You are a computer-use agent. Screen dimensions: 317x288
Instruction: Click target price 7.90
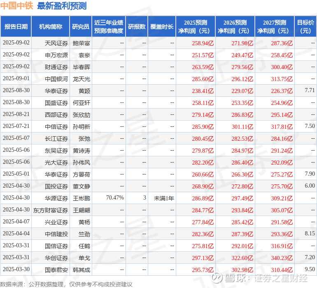[310, 174]
